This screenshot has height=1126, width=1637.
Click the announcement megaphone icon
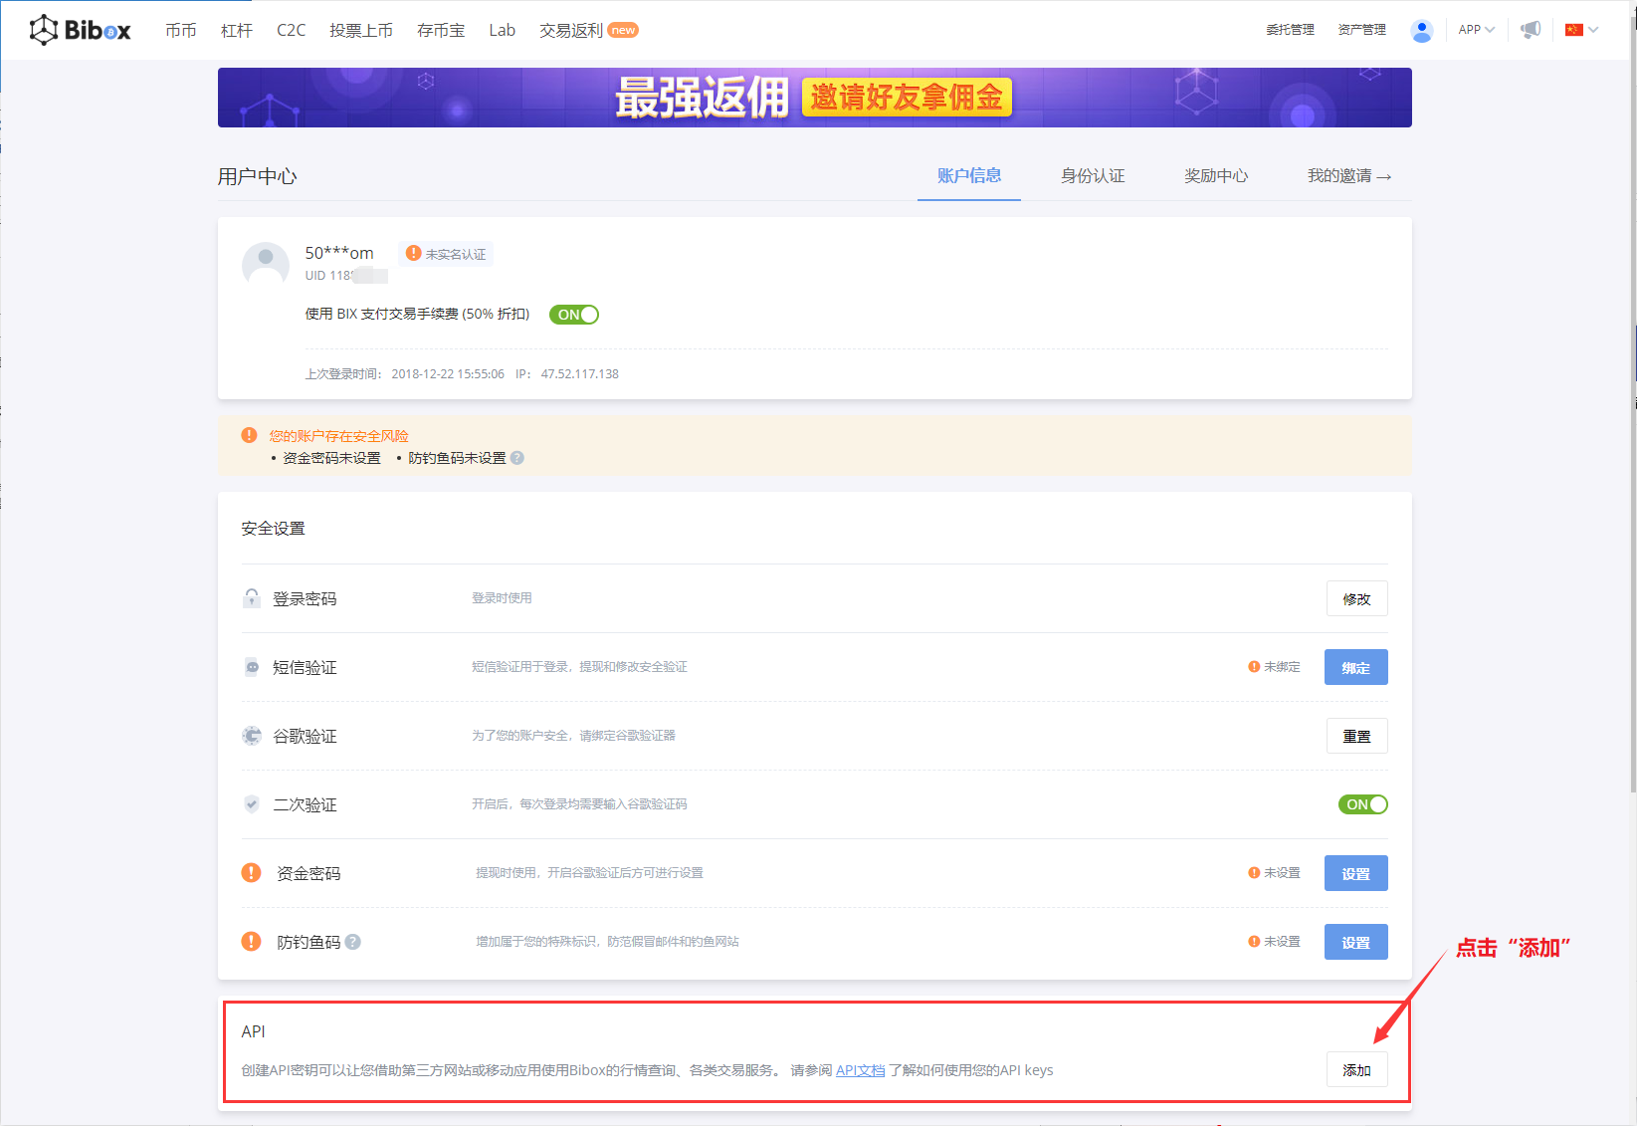click(1531, 30)
